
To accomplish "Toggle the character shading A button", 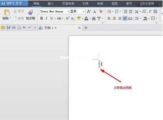I will pos(94,18).
